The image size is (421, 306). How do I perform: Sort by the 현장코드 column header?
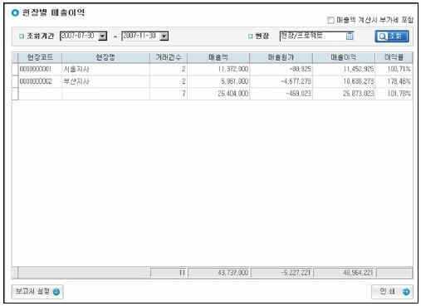coord(40,57)
